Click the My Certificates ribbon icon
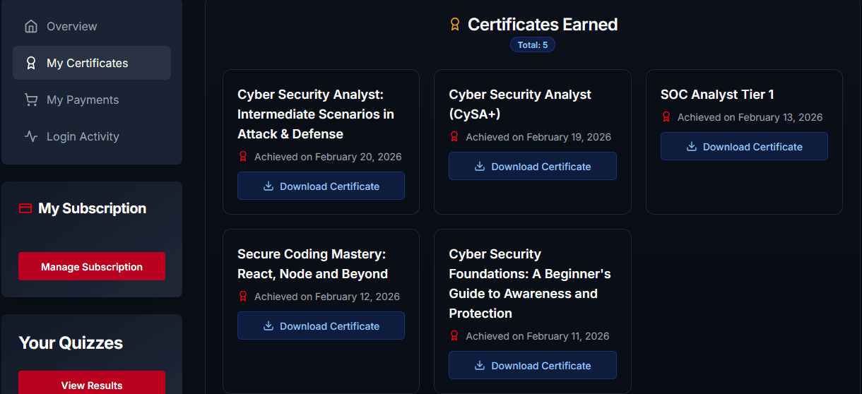Viewport: 862px width, 394px height. click(x=31, y=63)
